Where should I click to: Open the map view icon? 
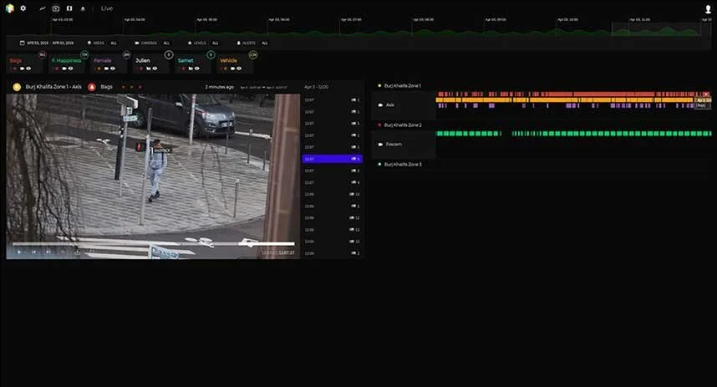coord(69,8)
